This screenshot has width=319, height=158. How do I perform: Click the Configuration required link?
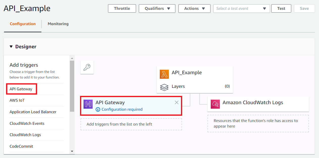tap(122, 109)
